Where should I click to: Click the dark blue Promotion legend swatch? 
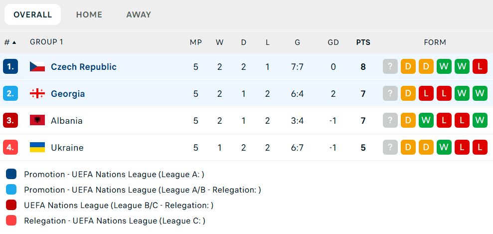[x=11, y=174]
